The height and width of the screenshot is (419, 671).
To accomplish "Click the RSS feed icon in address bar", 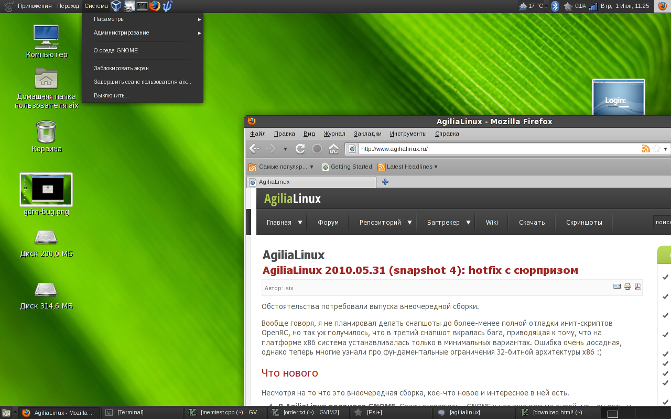I will [646, 149].
